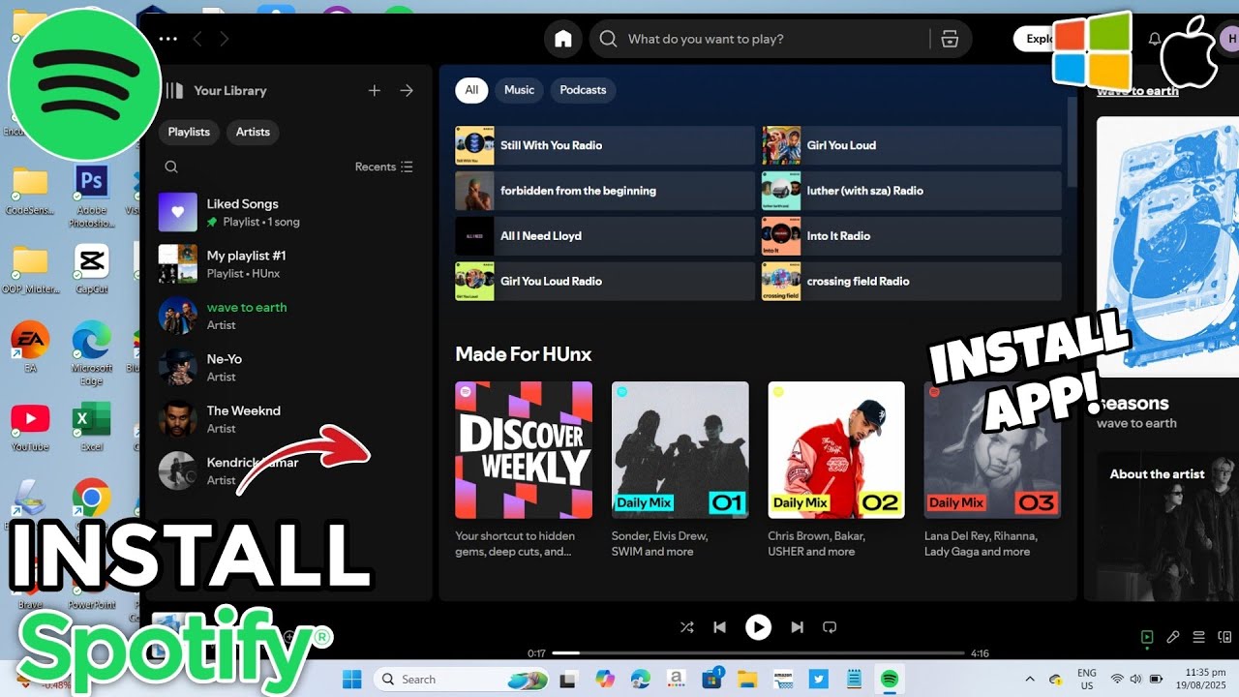Image resolution: width=1239 pixels, height=697 pixels.
Task: Open Girl You Loud Radio shortcut
Action: [605, 282]
